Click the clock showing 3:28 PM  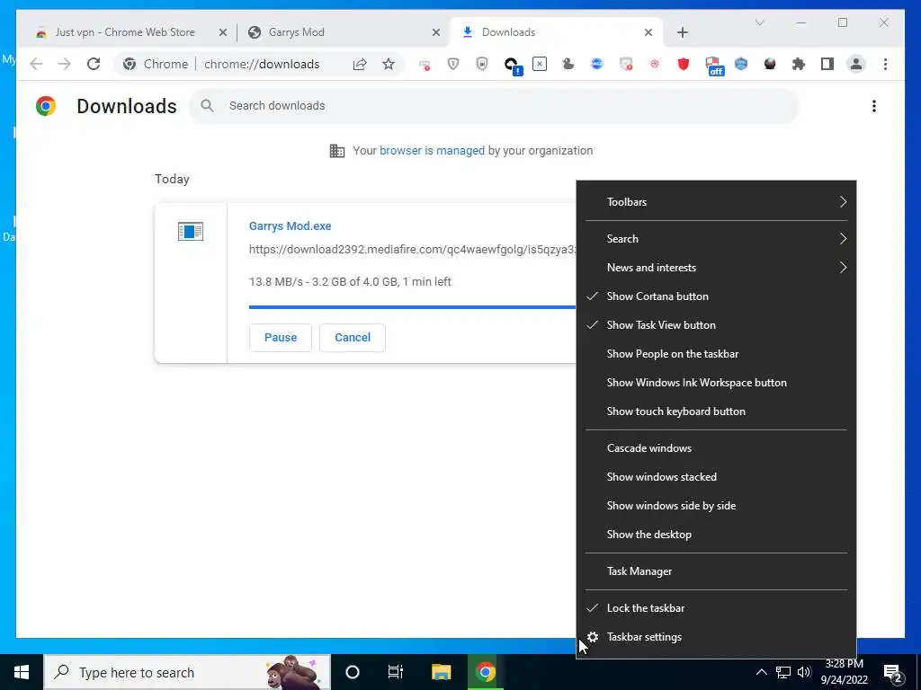(844, 664)
